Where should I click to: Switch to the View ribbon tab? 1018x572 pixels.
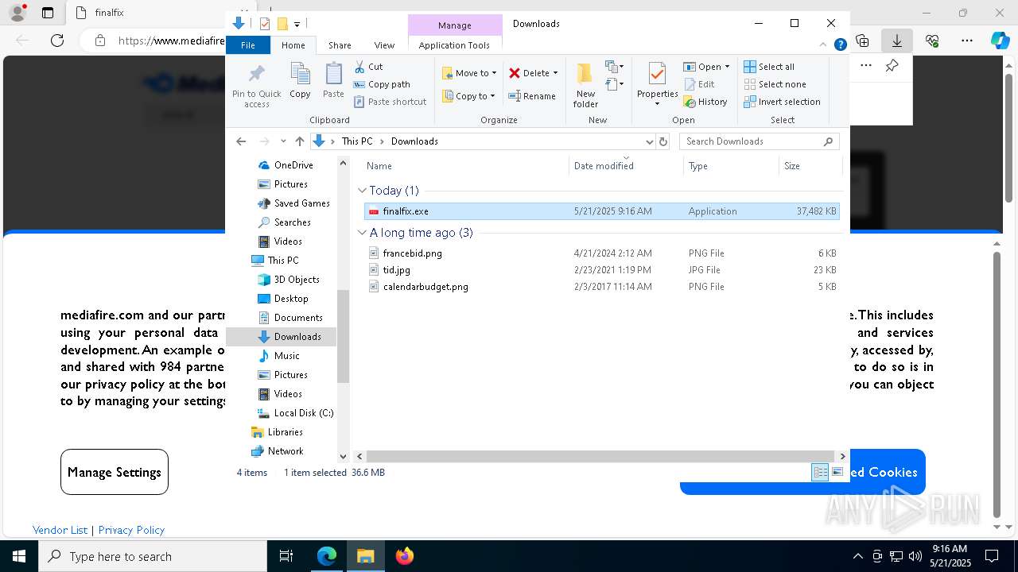click(384, 45)
